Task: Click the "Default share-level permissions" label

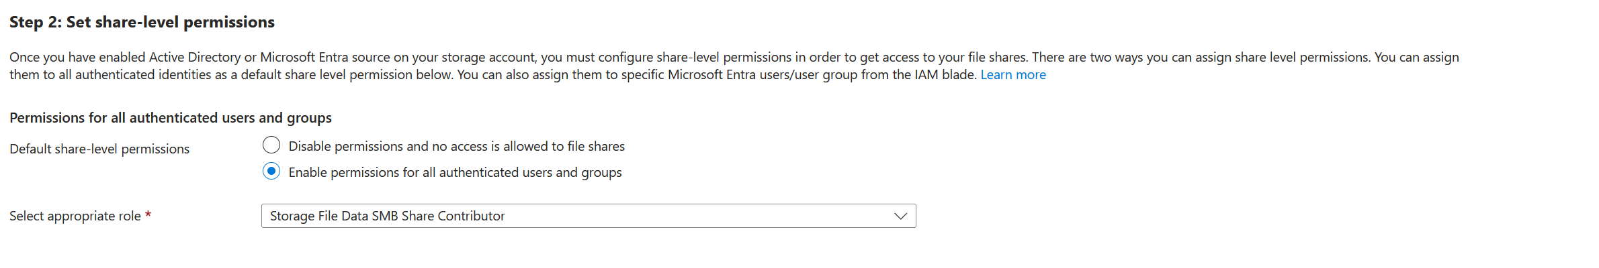Action: (99, 149)
